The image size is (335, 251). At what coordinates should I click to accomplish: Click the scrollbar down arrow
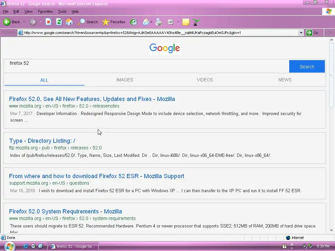[x=331, y=230]
